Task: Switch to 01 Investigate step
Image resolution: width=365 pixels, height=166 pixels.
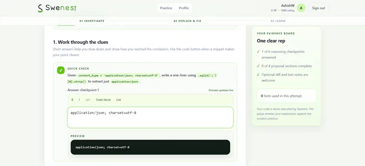Action: tap(92, 21)
